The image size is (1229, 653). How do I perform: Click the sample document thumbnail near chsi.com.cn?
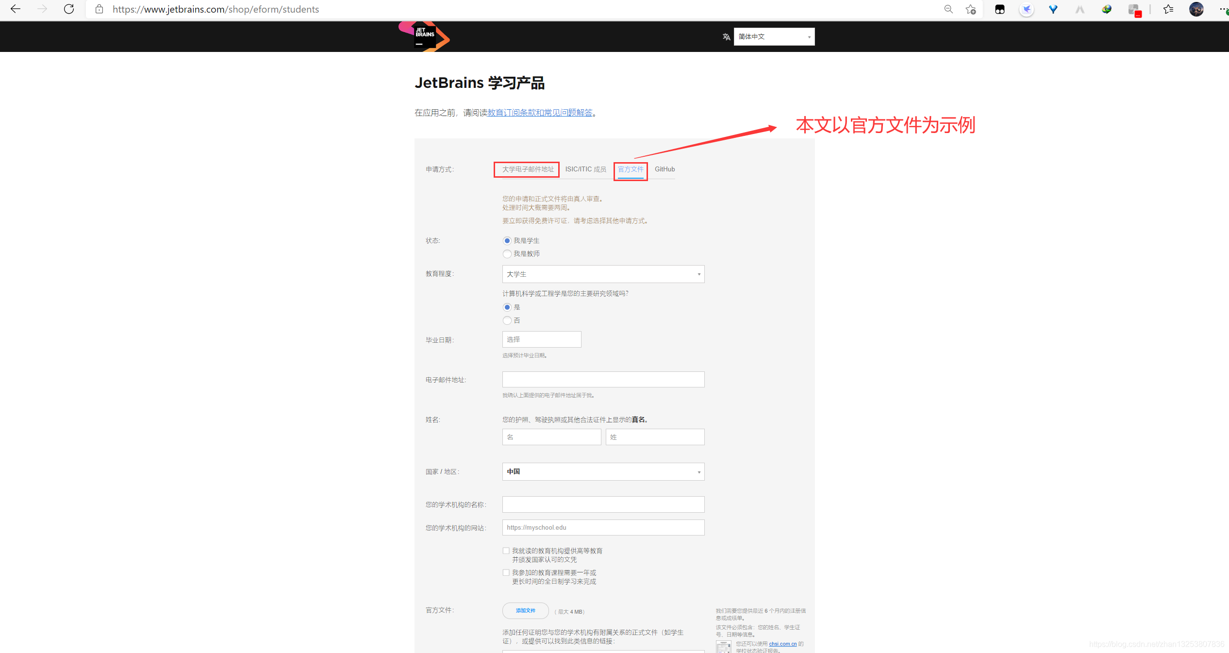(723, 647)
